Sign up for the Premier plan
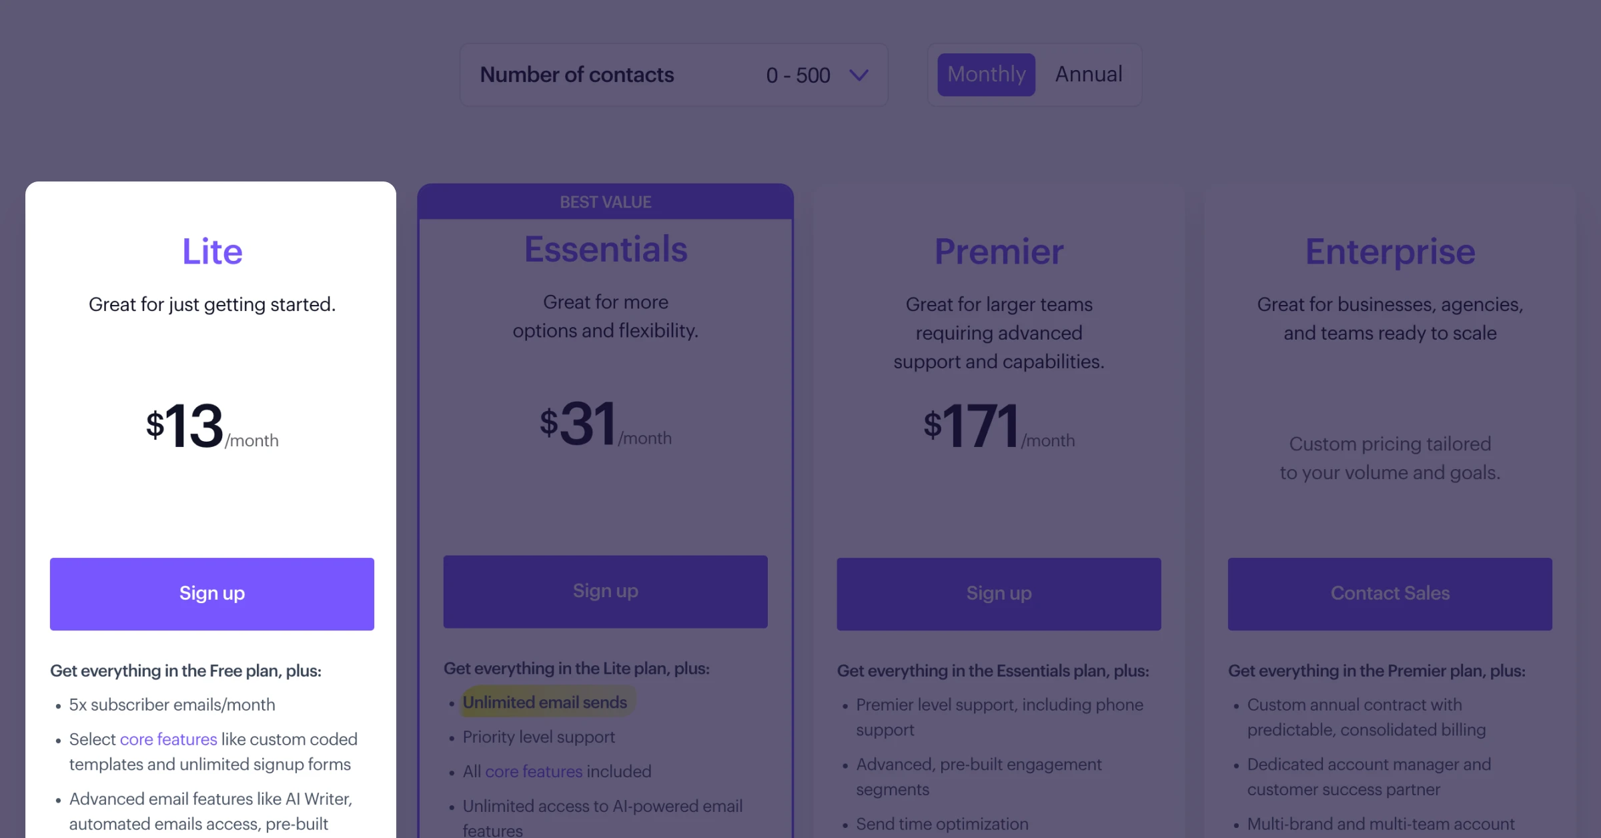The image size is (1601, 838). coord(999,593)
